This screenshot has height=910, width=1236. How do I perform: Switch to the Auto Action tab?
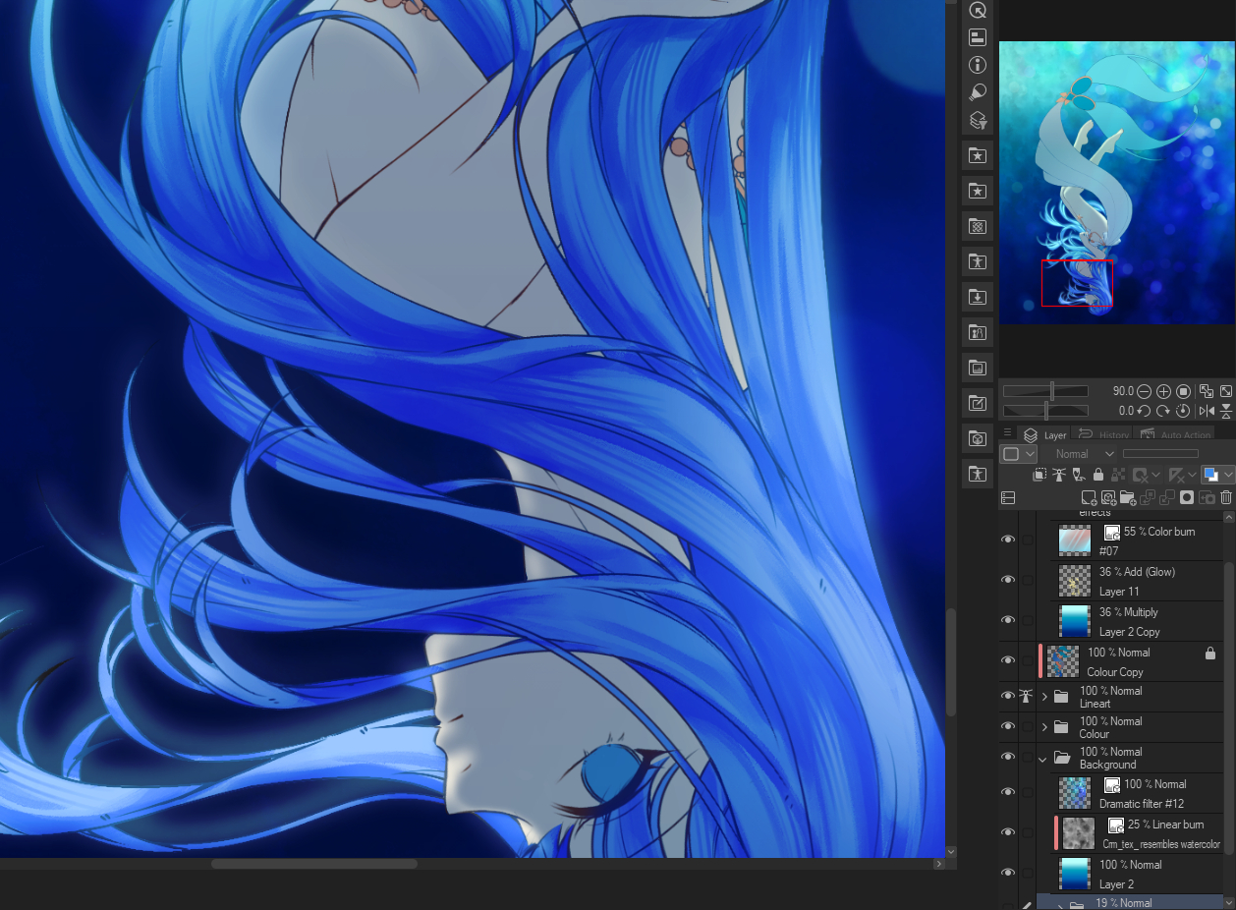click(1177, 435)
